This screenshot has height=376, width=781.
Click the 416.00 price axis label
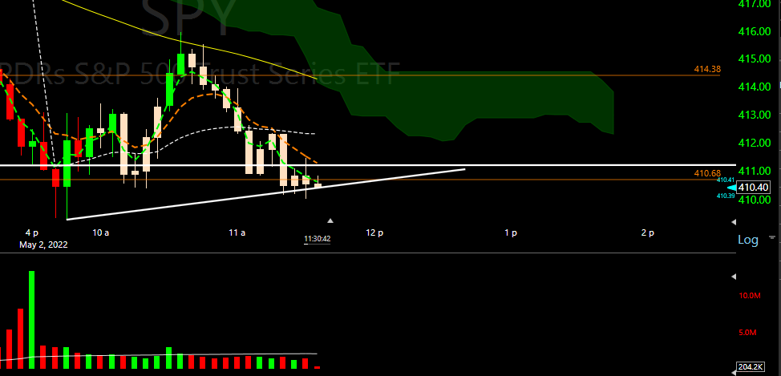click(755, 32)
